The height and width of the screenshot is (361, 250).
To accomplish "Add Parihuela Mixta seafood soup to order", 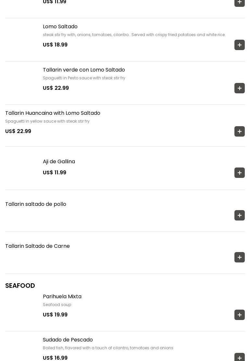I will (x=240, y=315).
